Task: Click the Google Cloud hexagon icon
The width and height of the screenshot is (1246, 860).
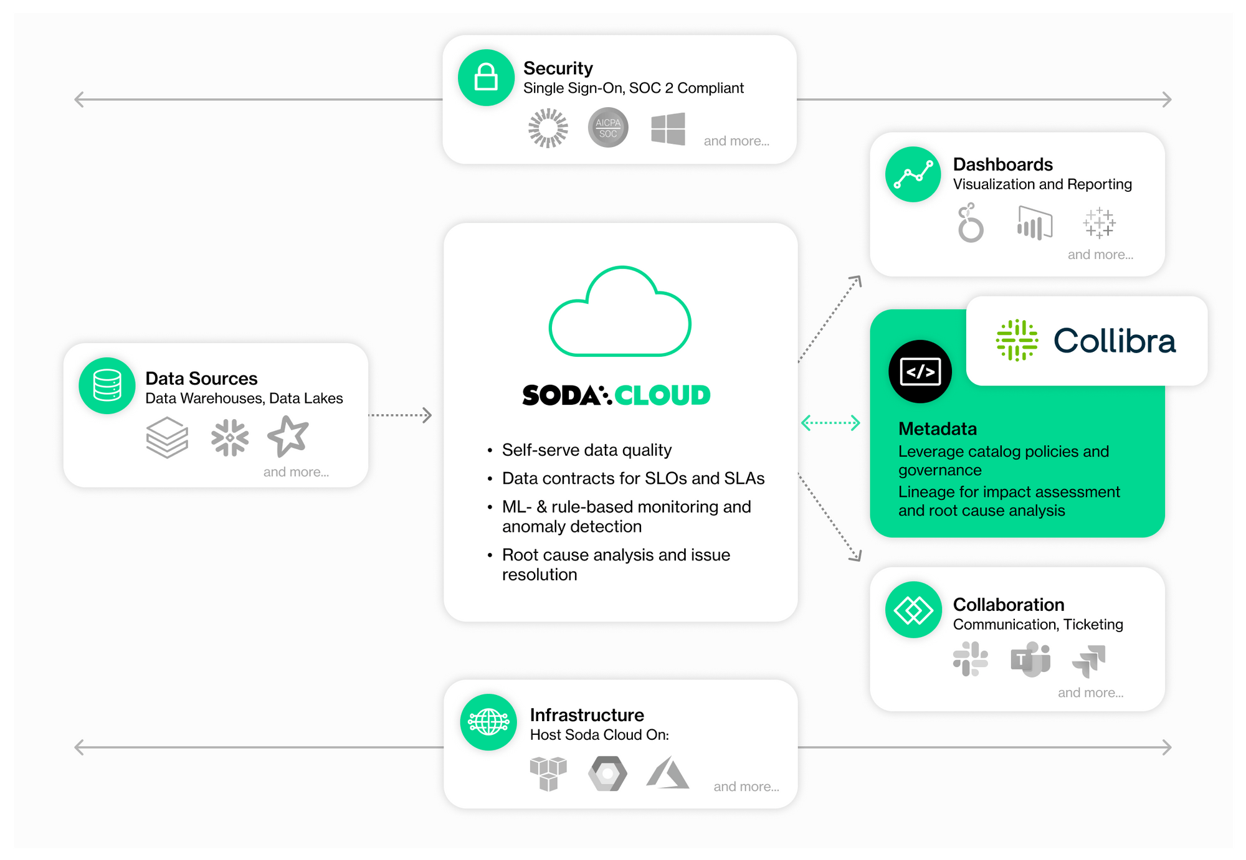Action: pos(608,773)
